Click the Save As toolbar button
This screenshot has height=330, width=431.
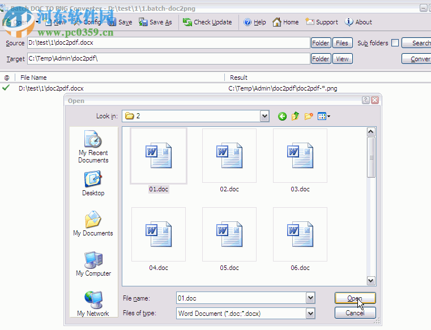pyautogui.click(x=155, y=22)
